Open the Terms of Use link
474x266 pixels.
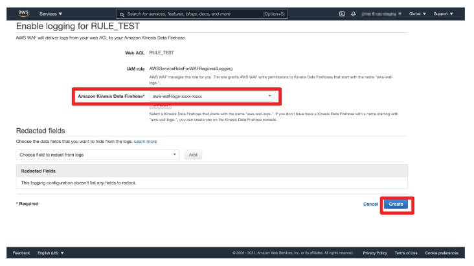(406, 252)
